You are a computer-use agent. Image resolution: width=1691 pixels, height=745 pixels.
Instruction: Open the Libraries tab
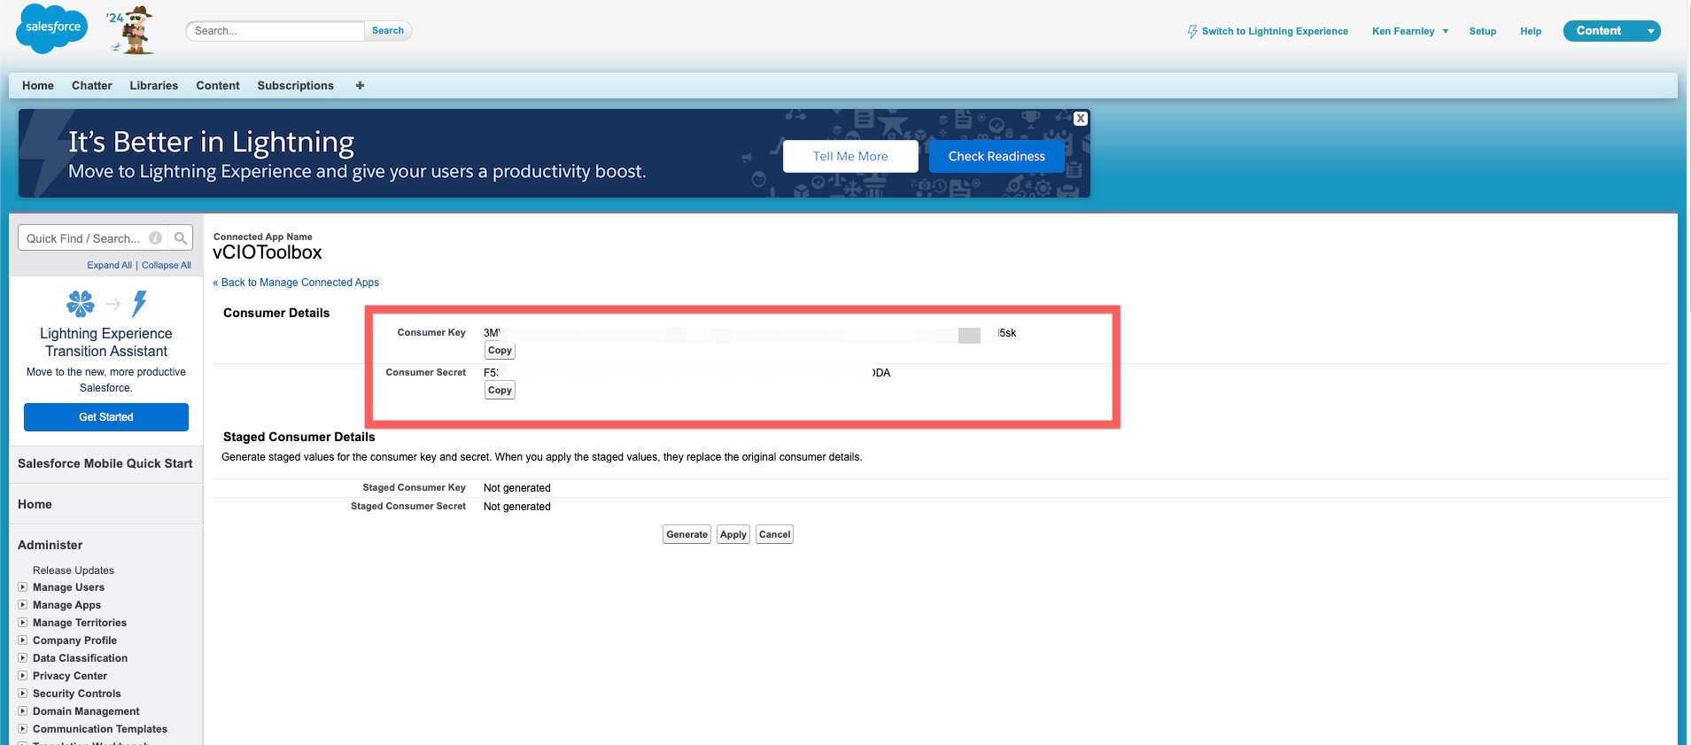click(154, 86)
